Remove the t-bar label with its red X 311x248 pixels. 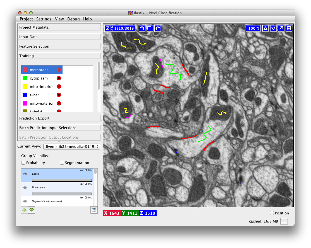[x=59, y=95]
